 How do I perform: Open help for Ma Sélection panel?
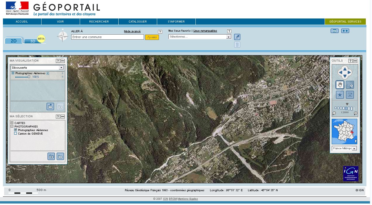[x=58, y=117]
